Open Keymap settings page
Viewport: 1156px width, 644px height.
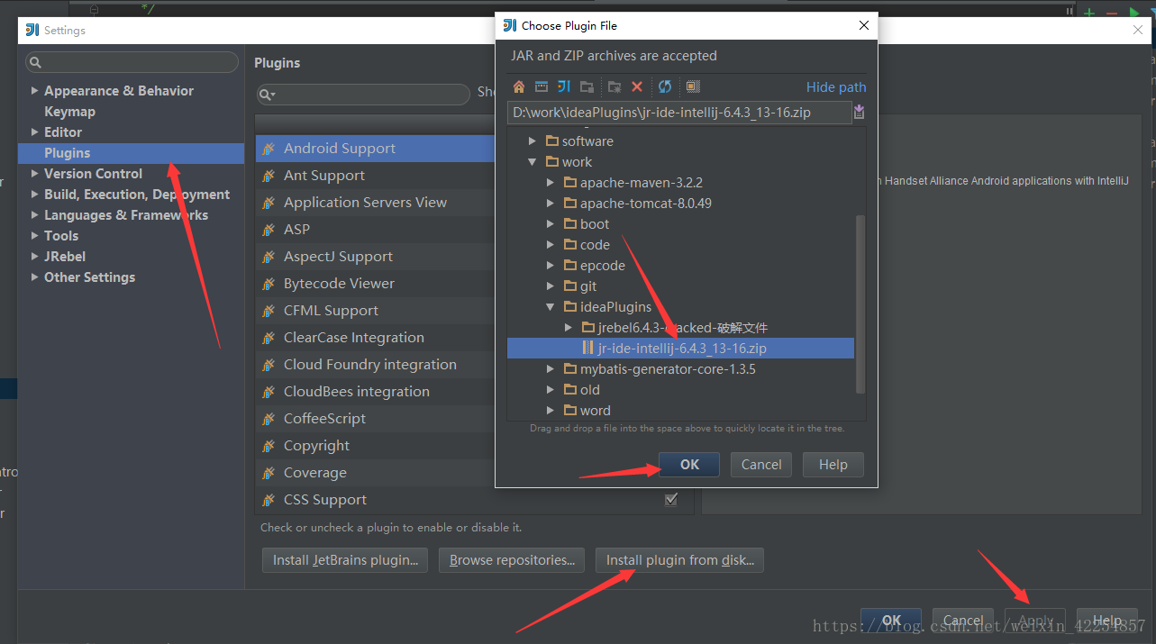(69, 112)
